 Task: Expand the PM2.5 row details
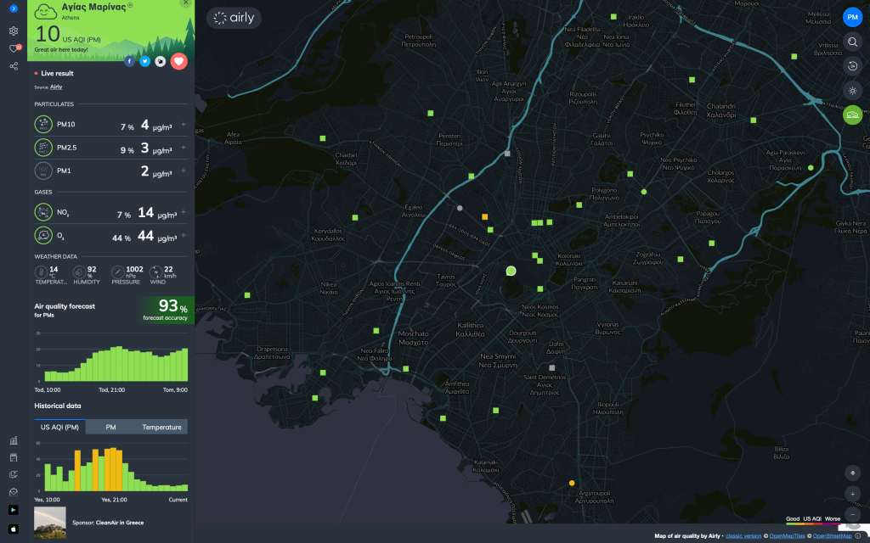click(x=183, y=148)
